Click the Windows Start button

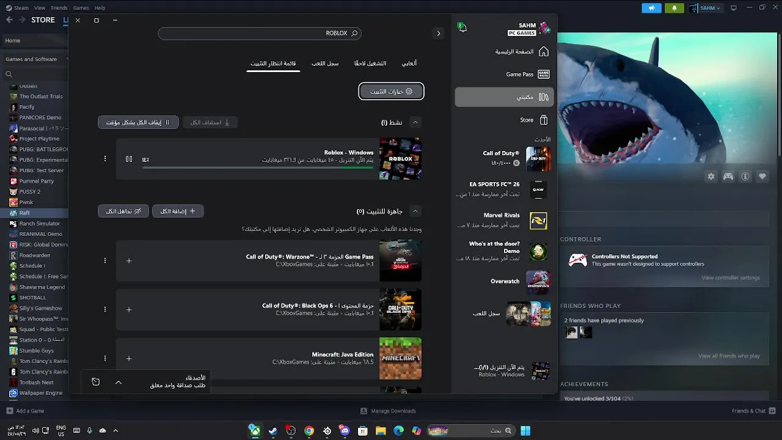coord(525,431)
